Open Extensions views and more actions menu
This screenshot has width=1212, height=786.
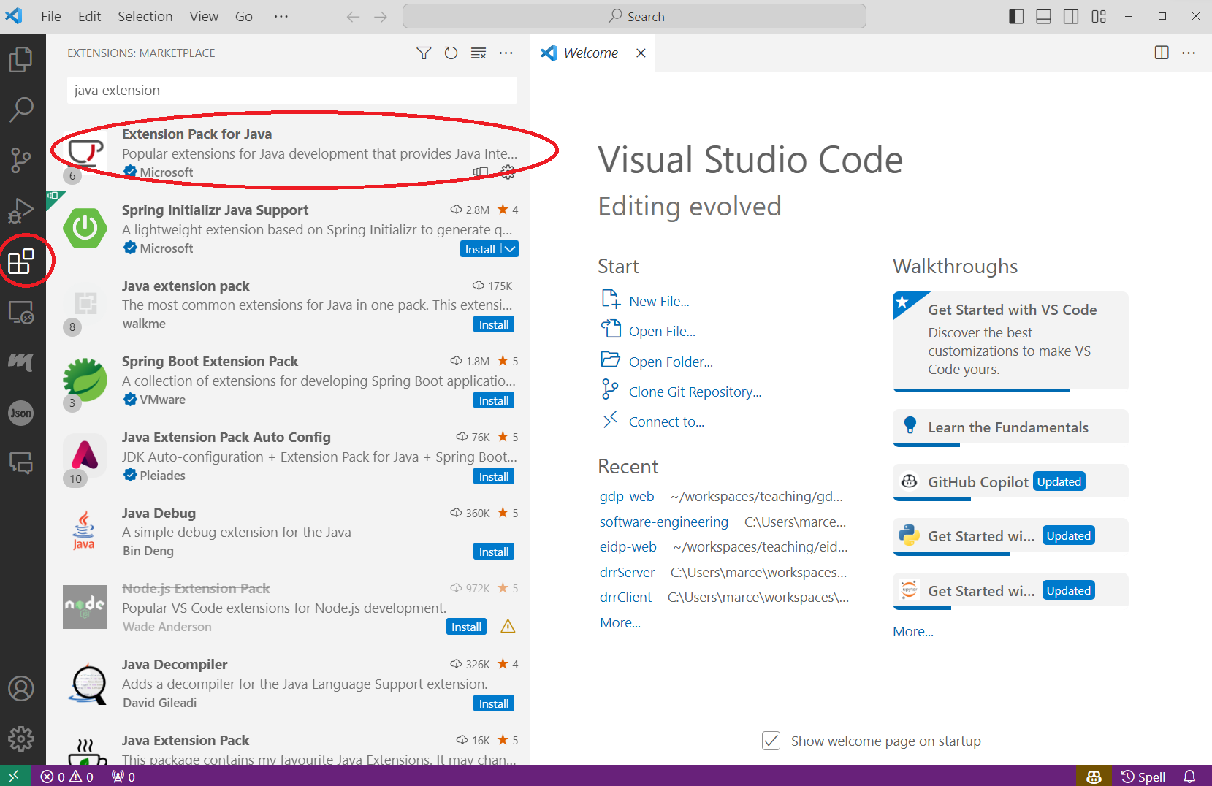[506, 53]
